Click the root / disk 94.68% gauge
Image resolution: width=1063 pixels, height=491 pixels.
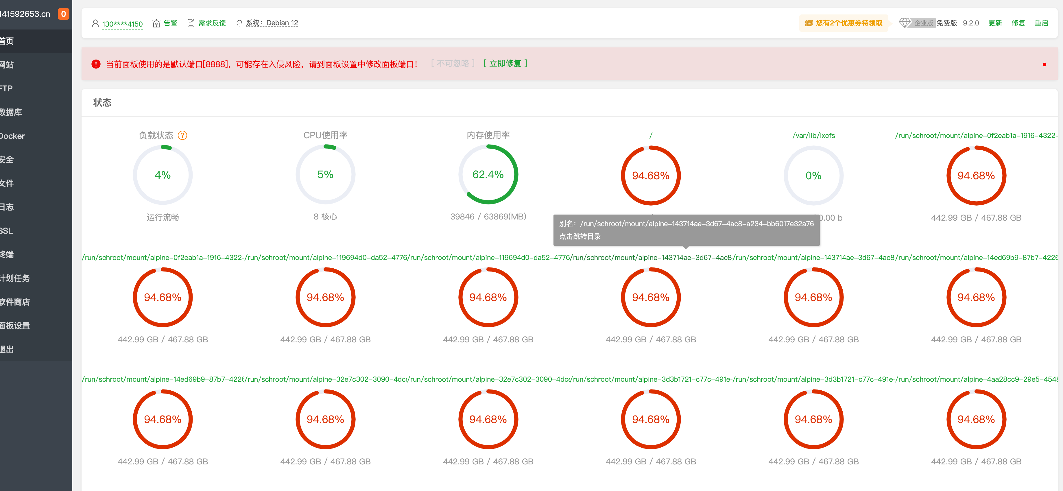pyautogui.click(x=651, y=175)
